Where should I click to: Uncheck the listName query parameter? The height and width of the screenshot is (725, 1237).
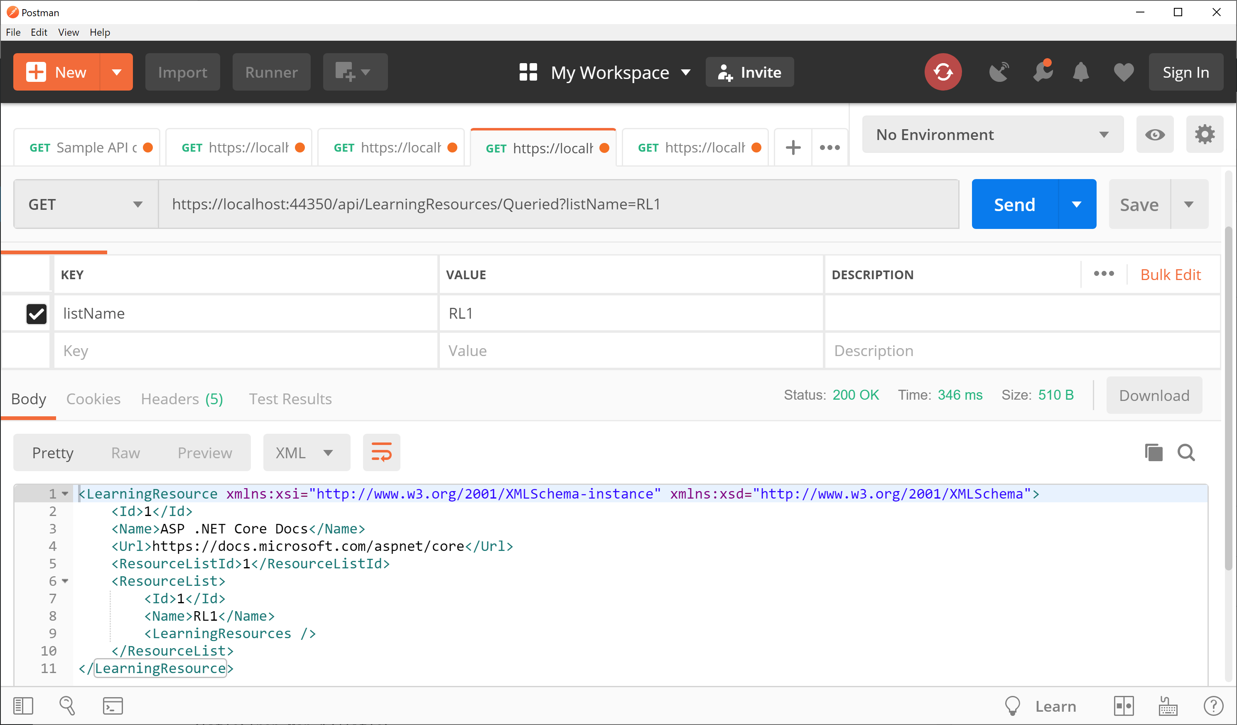36,314
